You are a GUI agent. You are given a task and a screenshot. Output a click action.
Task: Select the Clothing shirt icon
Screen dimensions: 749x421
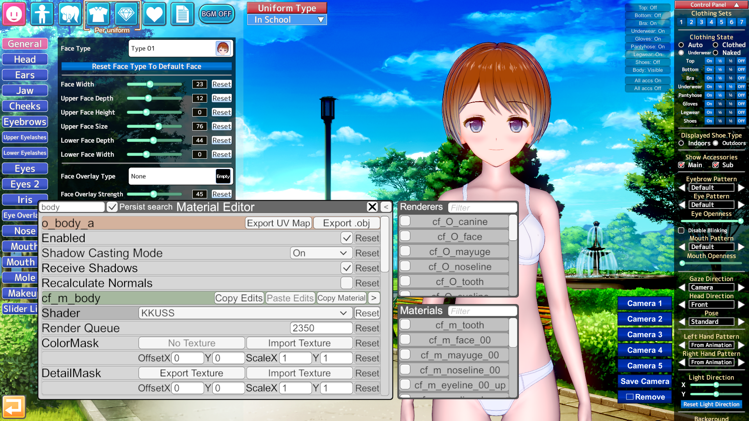(x=98, y=14)
